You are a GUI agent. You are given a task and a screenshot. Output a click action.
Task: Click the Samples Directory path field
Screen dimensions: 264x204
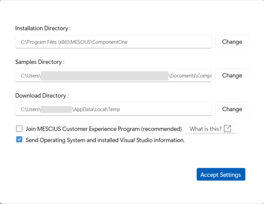[x=113, y=76]
